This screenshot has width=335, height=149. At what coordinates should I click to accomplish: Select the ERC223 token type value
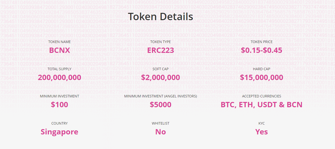pyautogui.click(x=160, y=50)
